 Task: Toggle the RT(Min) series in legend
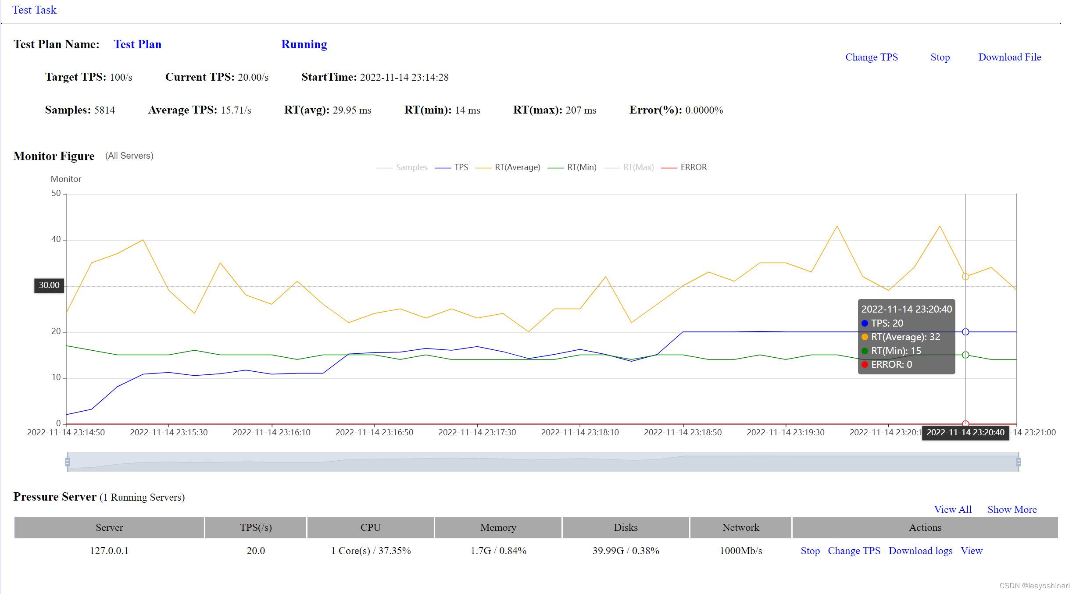(572, 167)
